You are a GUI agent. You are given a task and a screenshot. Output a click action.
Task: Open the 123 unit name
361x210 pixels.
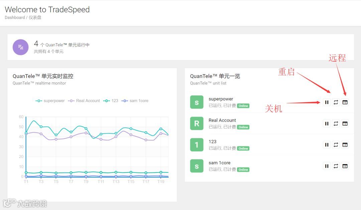tap(213, 141)
